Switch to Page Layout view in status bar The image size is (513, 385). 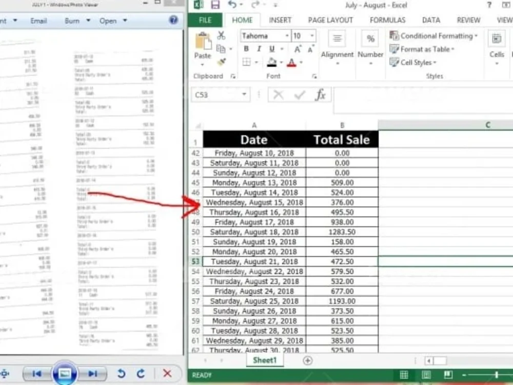(x=426, y=375)
